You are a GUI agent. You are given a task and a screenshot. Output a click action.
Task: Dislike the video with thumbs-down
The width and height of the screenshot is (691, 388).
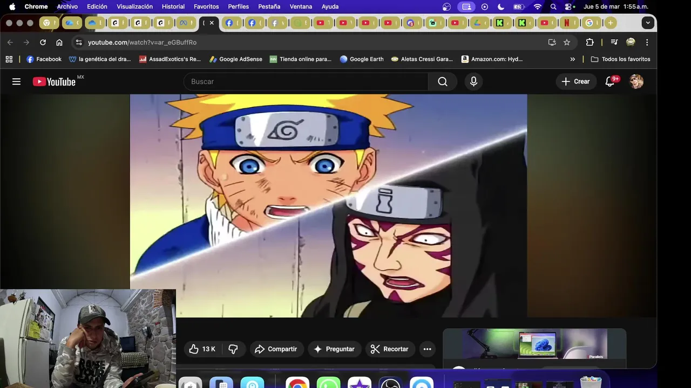tap(233, 349)
